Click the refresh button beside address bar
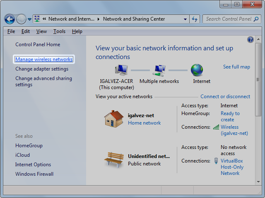 click(195, 19)
